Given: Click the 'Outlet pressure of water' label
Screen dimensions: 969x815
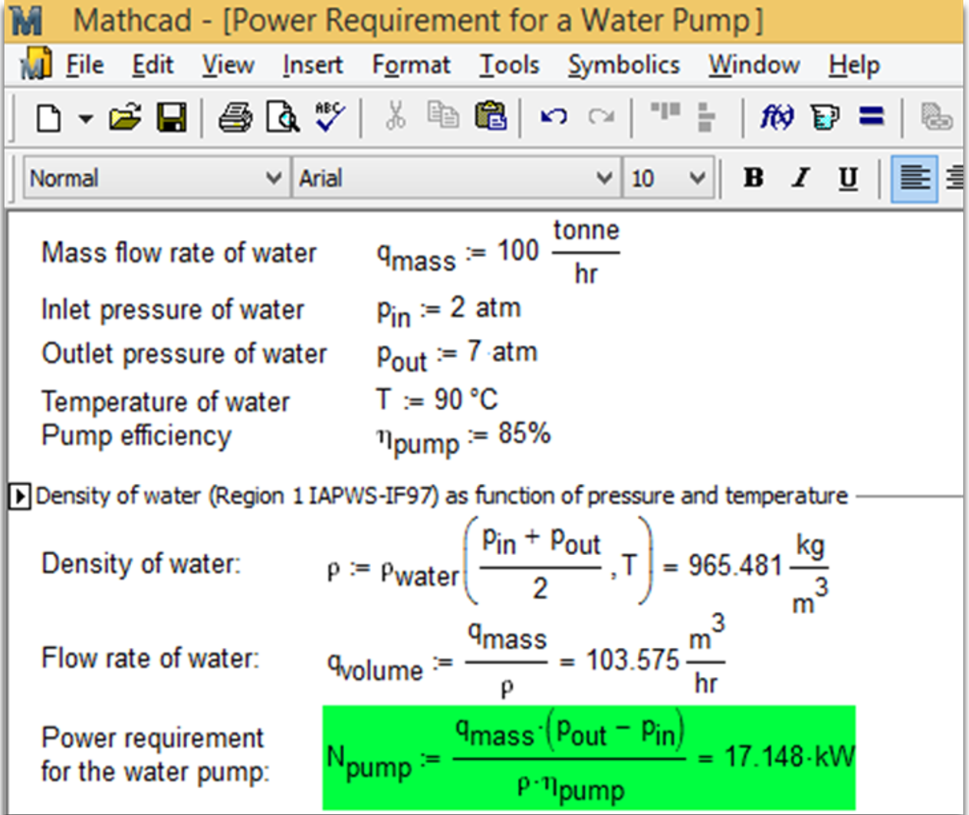Looking at the screenshot, I should coord(184,353).
